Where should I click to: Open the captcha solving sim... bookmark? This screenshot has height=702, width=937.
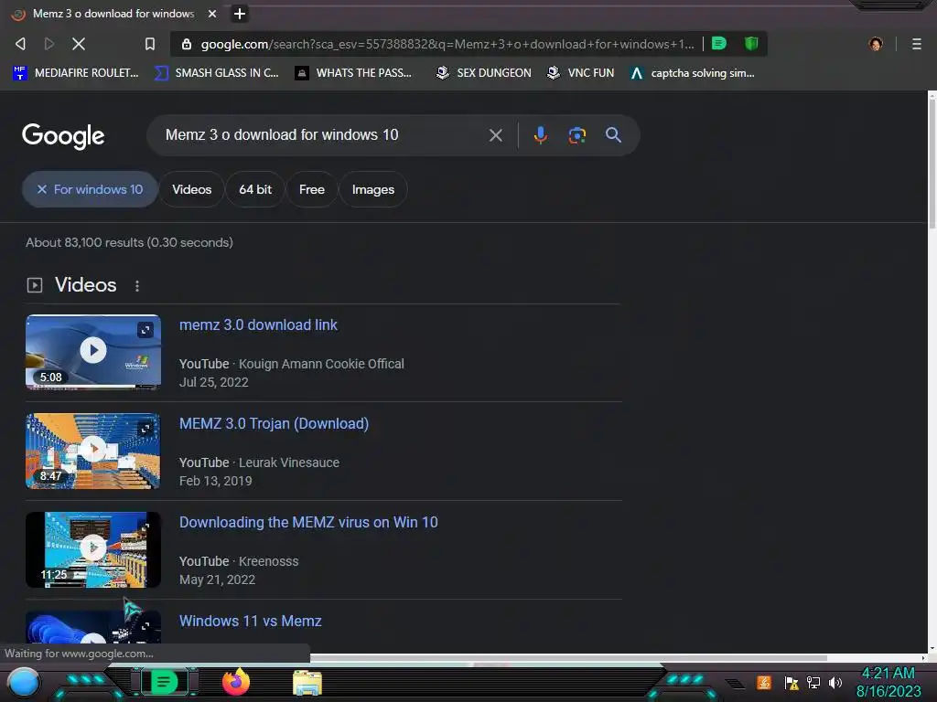pos(693,73)
